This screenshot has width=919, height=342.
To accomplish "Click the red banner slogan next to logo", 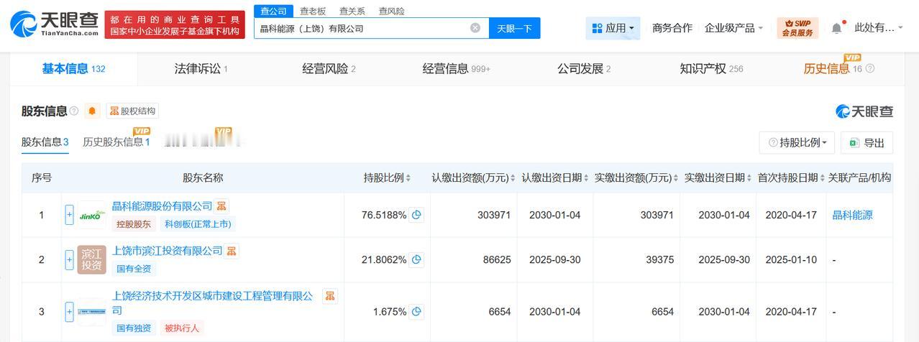I will coord(173,24).
